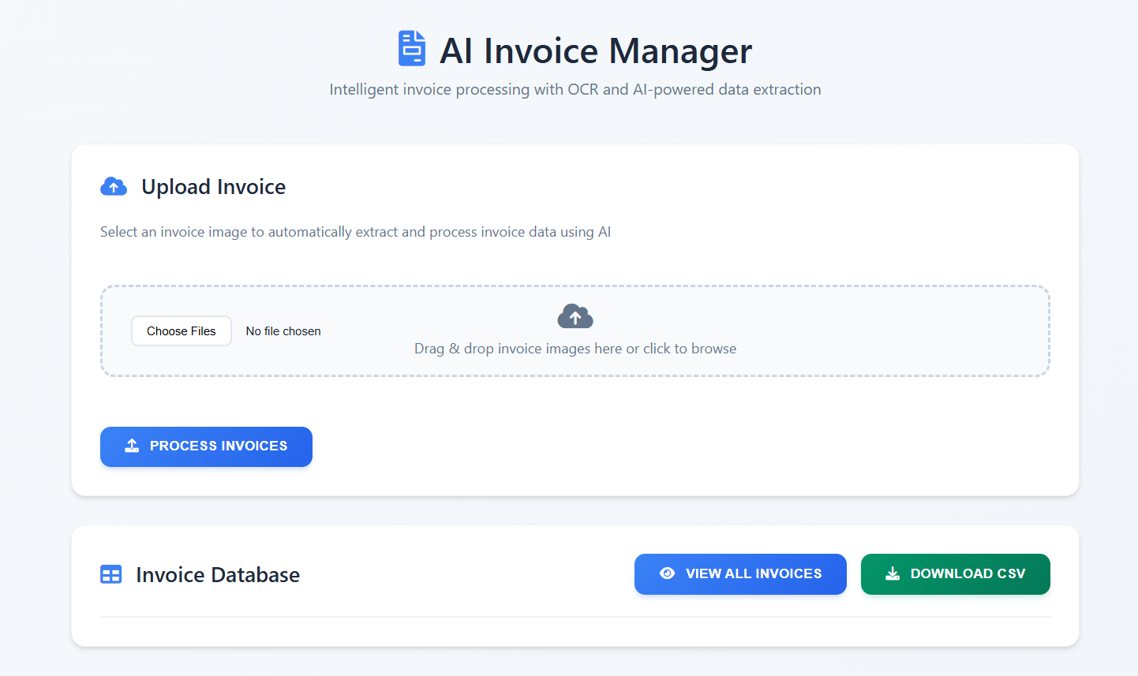
Task: Click the download icon inside Download CSV button
Action: 893,573
